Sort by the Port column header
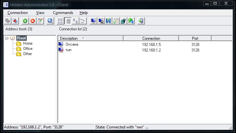The height and width of the screenshot is (133, 236). click(195, 38)
